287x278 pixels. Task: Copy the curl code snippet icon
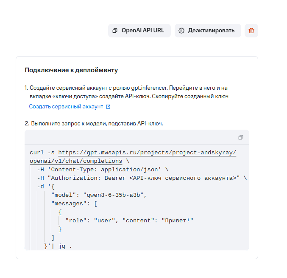tap(241, 137)
